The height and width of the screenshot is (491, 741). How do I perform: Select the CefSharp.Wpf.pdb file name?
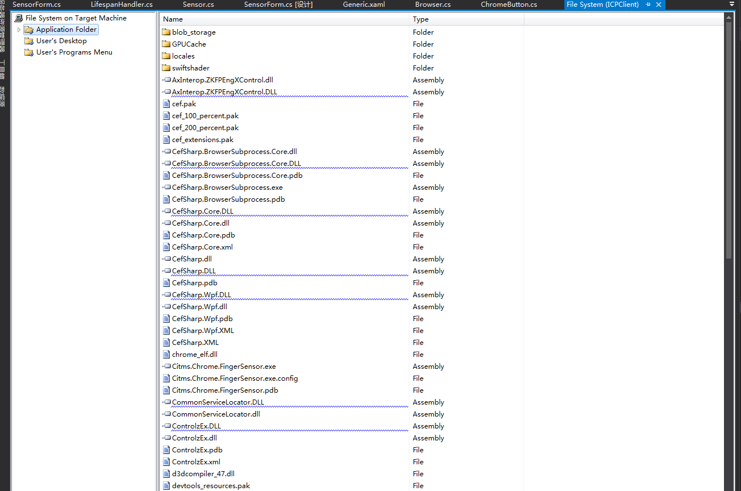[x=202, y=318]
